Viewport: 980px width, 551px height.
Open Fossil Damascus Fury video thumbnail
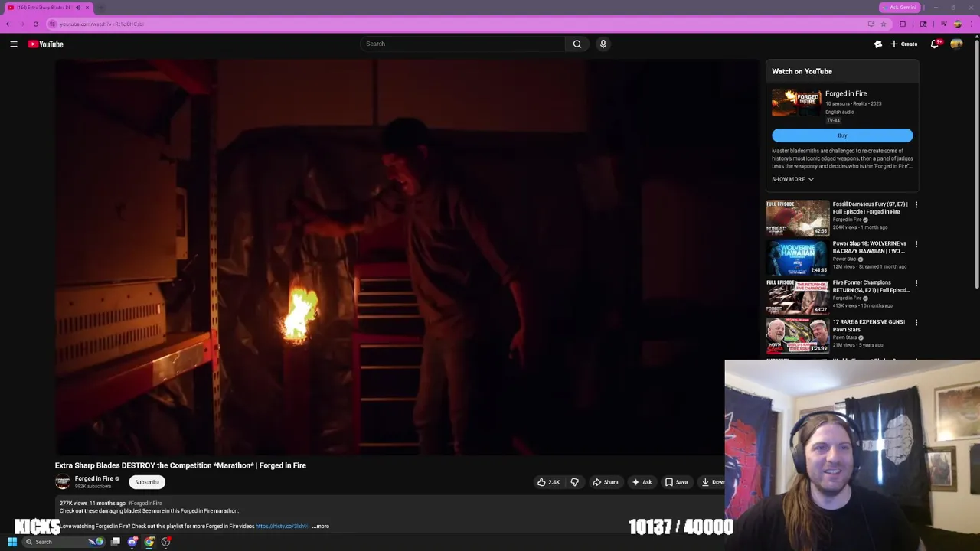click(x=797, y=218)
